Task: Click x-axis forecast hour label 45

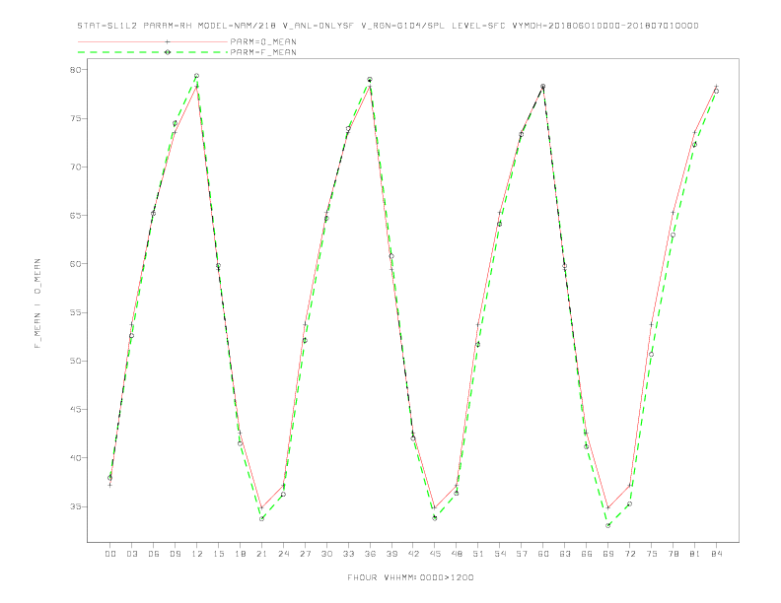Action: point(435,554)
